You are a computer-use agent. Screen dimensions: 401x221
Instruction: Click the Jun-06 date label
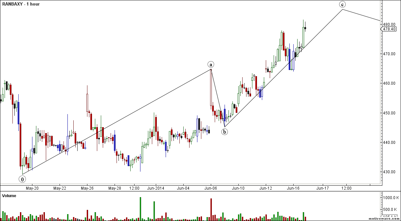[210, 188]
